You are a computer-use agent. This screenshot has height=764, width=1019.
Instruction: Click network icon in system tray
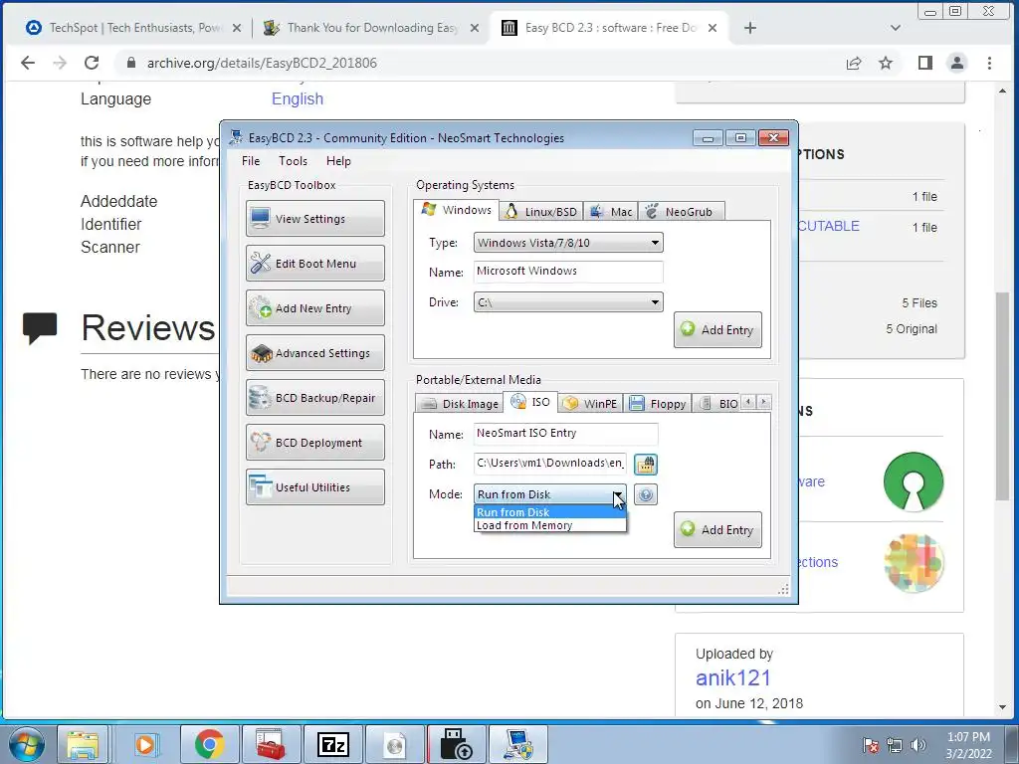tap(895, 745)
